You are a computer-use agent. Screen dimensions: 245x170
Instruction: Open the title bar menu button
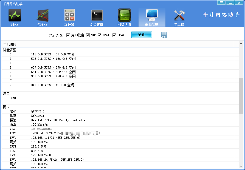[221, 2]
